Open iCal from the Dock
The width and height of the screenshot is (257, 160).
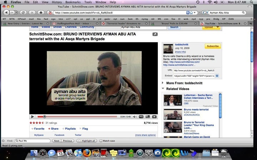pyautogui.click(x=60, y=153)
